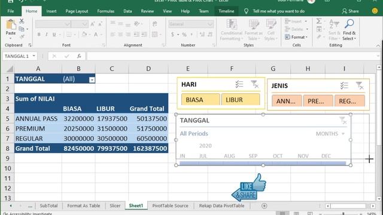Image resolution: width=383 pixels, height=215 pixels.
Task: Click the accounting dollar format icon
Action: (x=173, y=35)
